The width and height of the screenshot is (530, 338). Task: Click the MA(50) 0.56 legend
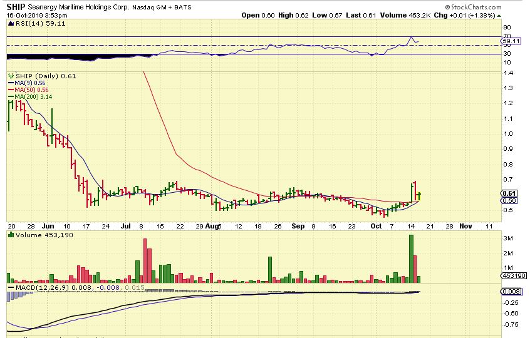[28, 90]
